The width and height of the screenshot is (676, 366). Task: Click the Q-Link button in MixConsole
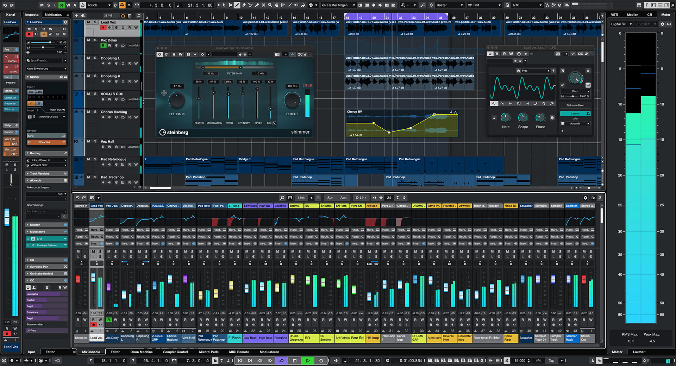pos(361,198)
